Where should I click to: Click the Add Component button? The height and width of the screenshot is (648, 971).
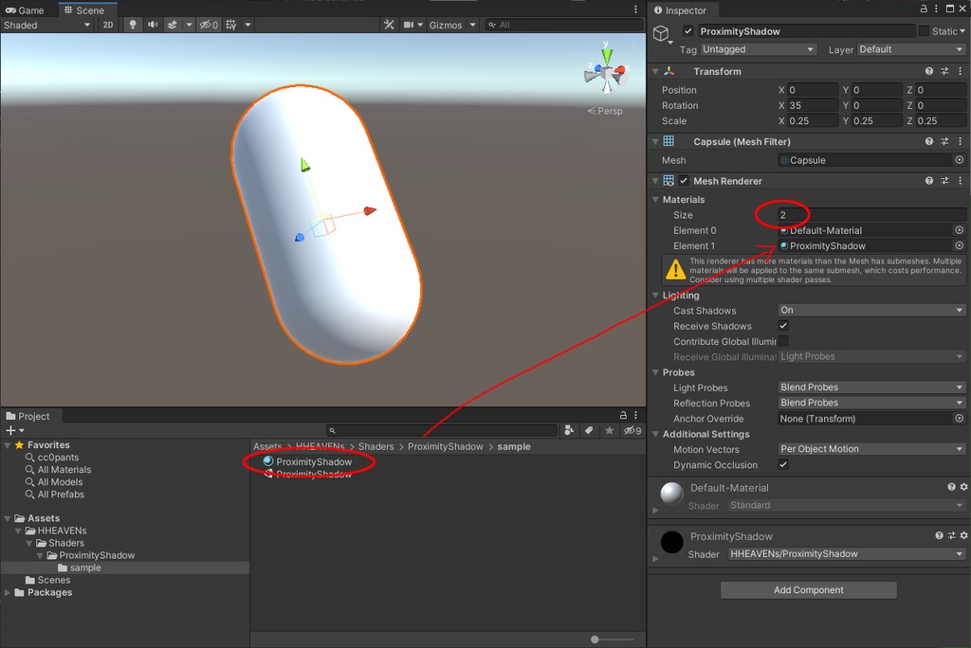pyautogui.click(x=807, y=590)
